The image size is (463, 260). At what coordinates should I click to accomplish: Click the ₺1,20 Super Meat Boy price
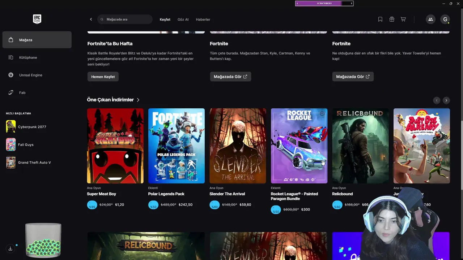120,205
